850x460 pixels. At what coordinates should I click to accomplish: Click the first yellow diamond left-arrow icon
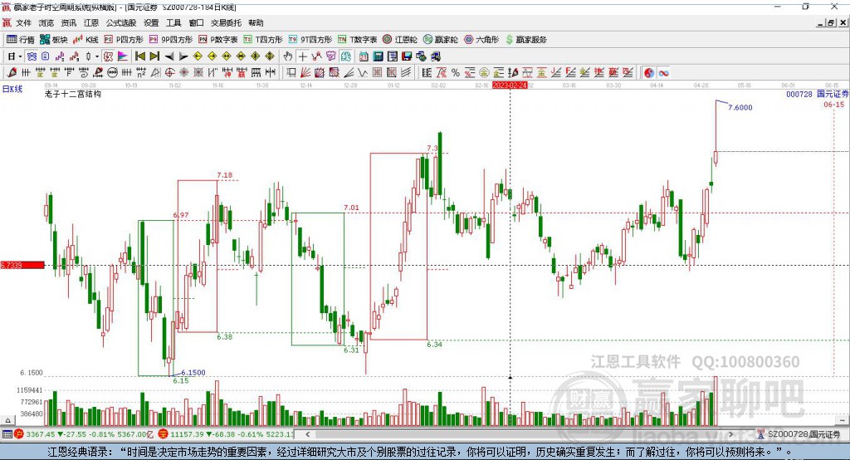tap(198, 56)
